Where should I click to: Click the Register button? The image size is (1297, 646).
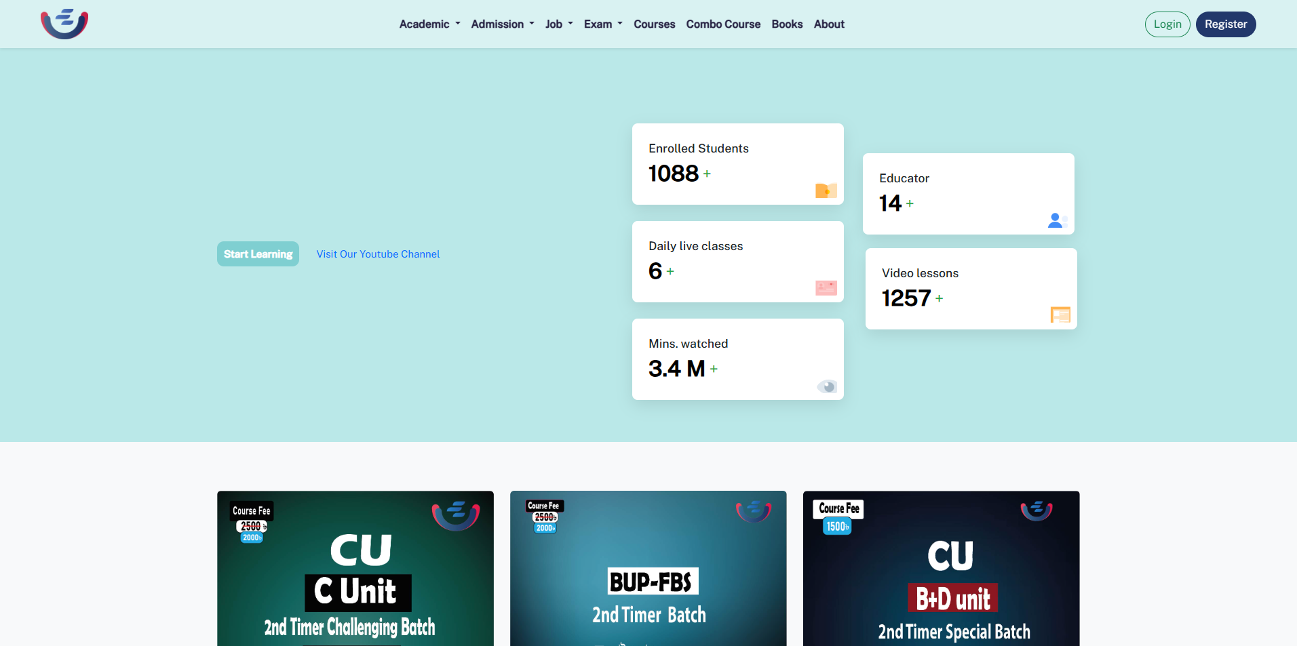(x=1226, y=24)
